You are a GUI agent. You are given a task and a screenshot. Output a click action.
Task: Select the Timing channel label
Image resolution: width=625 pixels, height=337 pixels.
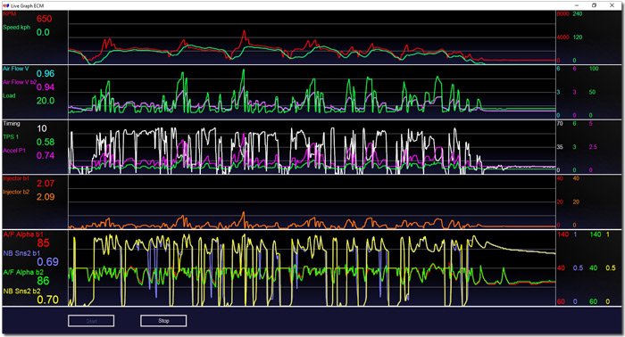pyautogui.click(x=11, y=123)
